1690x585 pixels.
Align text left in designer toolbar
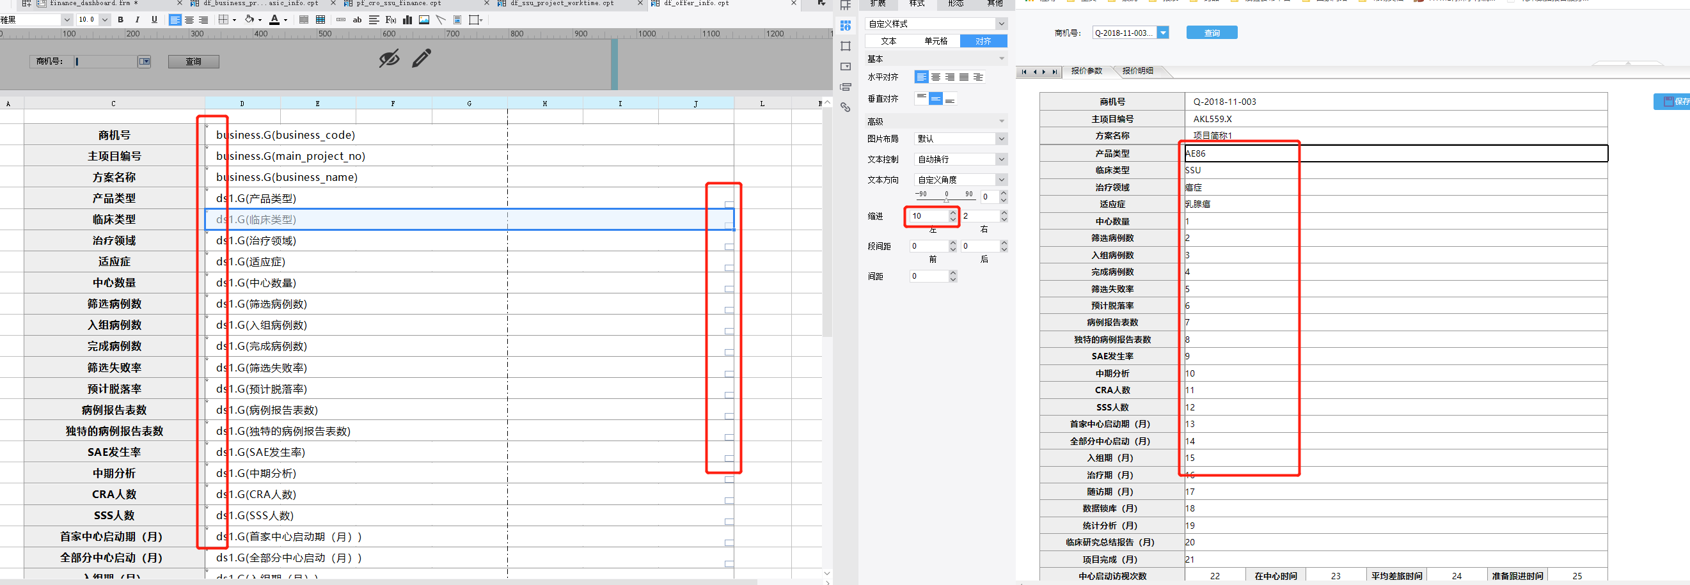[x=175, y=20]
